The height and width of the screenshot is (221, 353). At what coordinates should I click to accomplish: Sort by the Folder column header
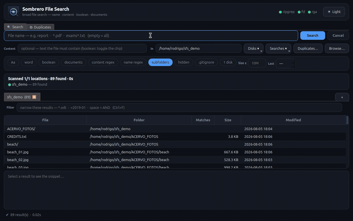tap(139, 120)
